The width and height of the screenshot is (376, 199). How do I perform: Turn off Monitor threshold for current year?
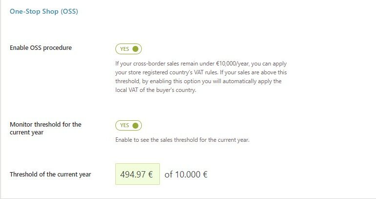(129, 125)
